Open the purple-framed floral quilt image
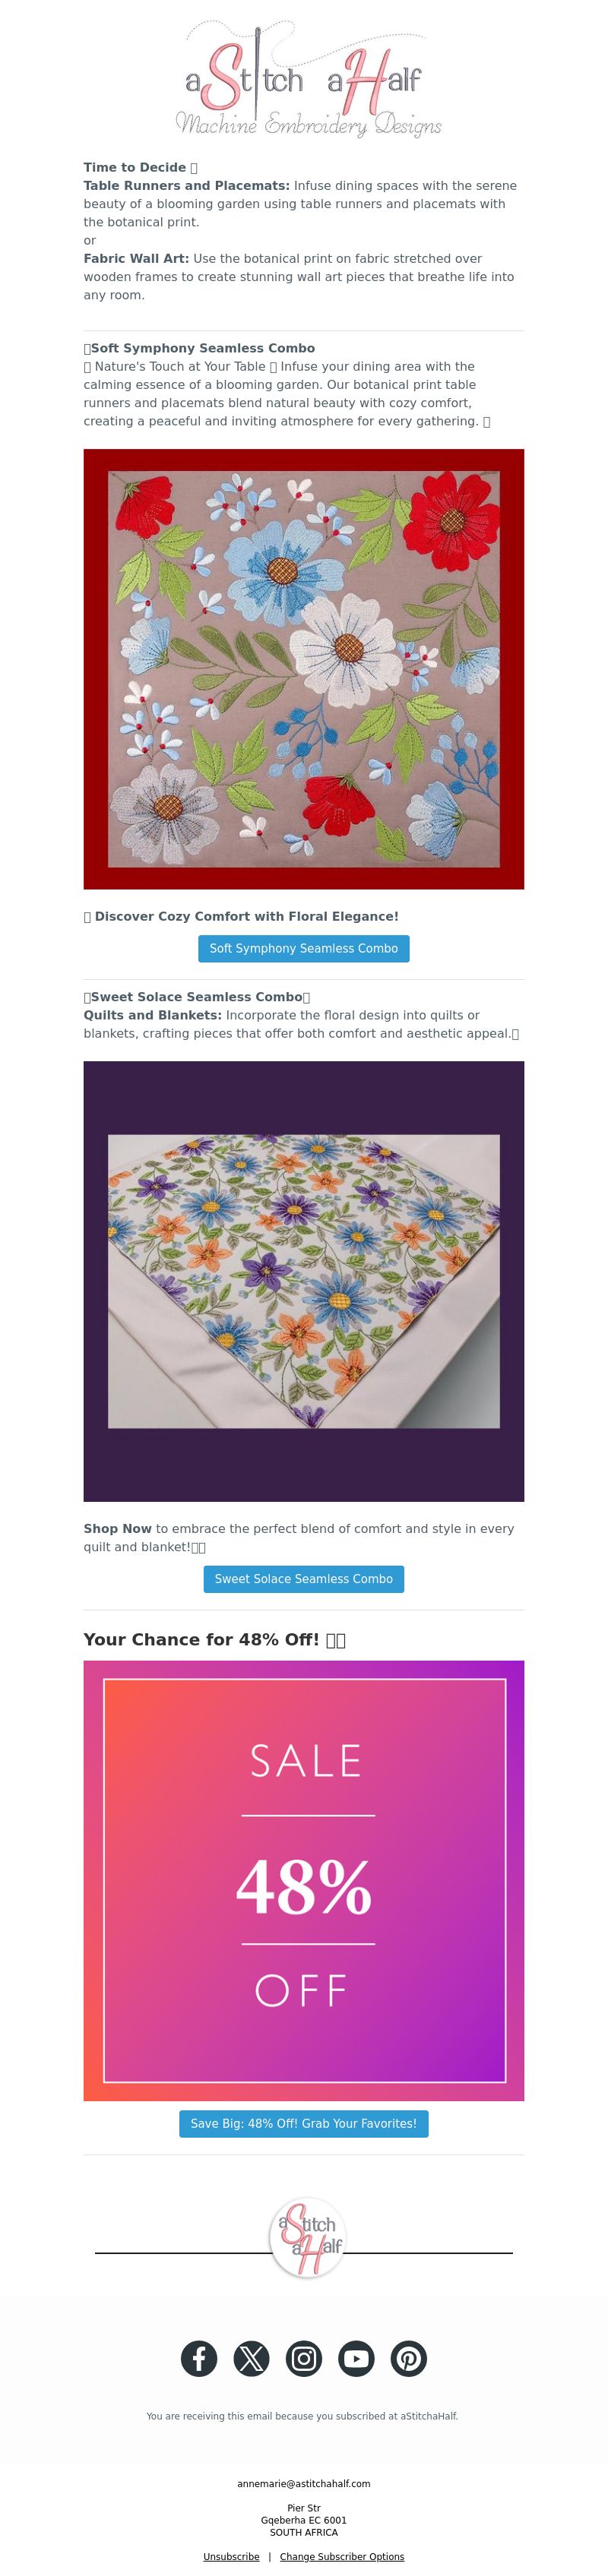608x2576 pixels. click(304, 1281)
